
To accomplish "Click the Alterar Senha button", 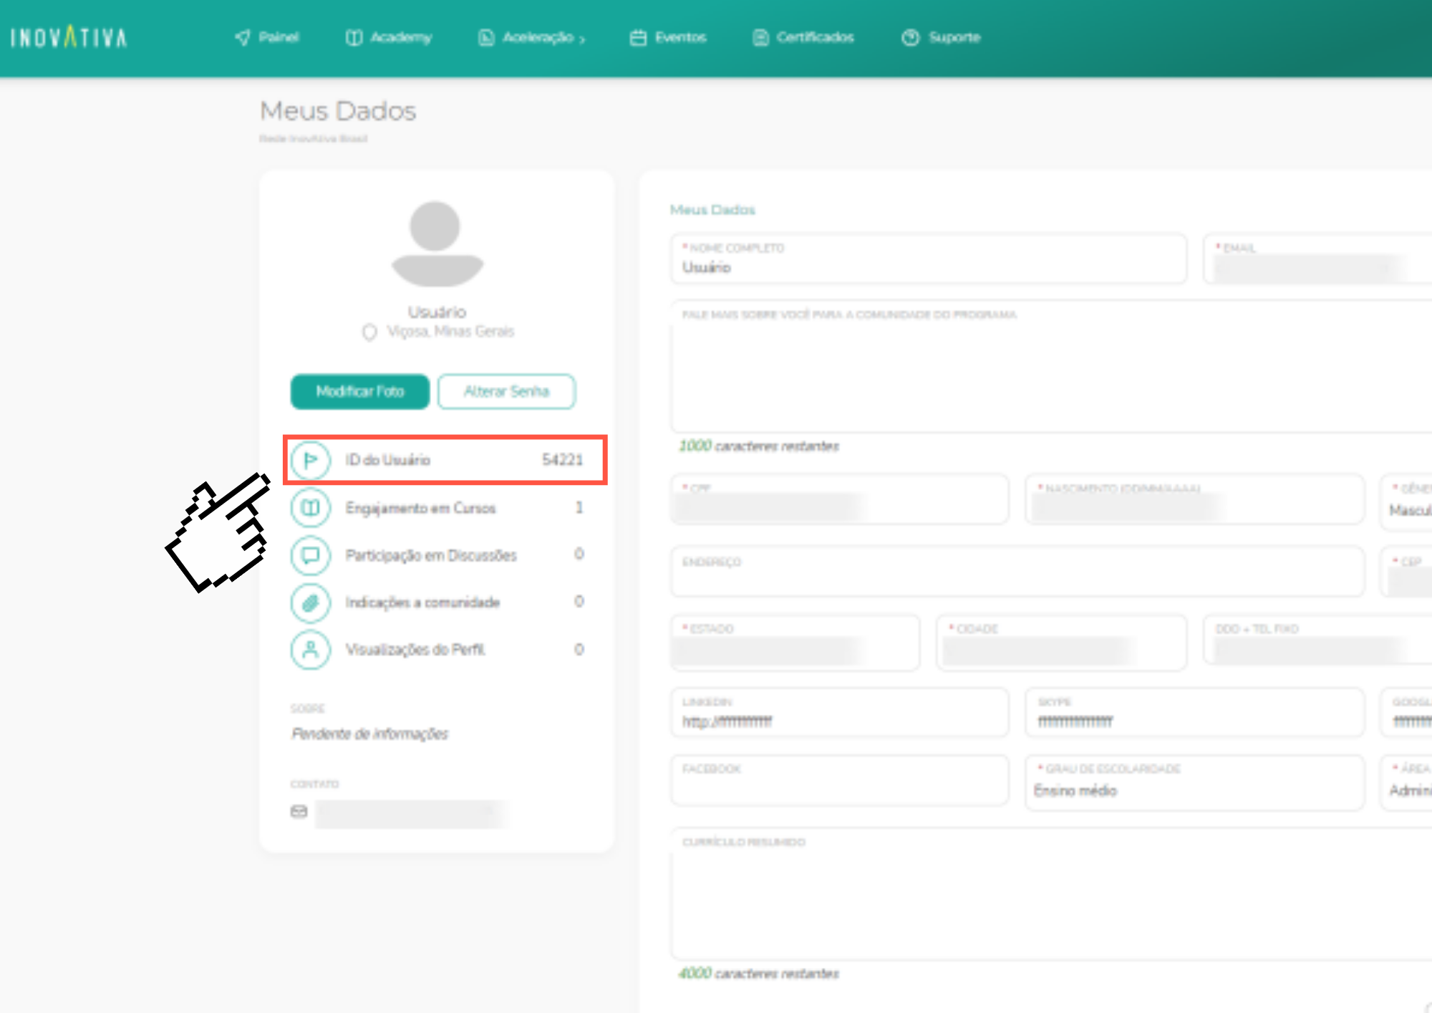I will tap(506, 392).
